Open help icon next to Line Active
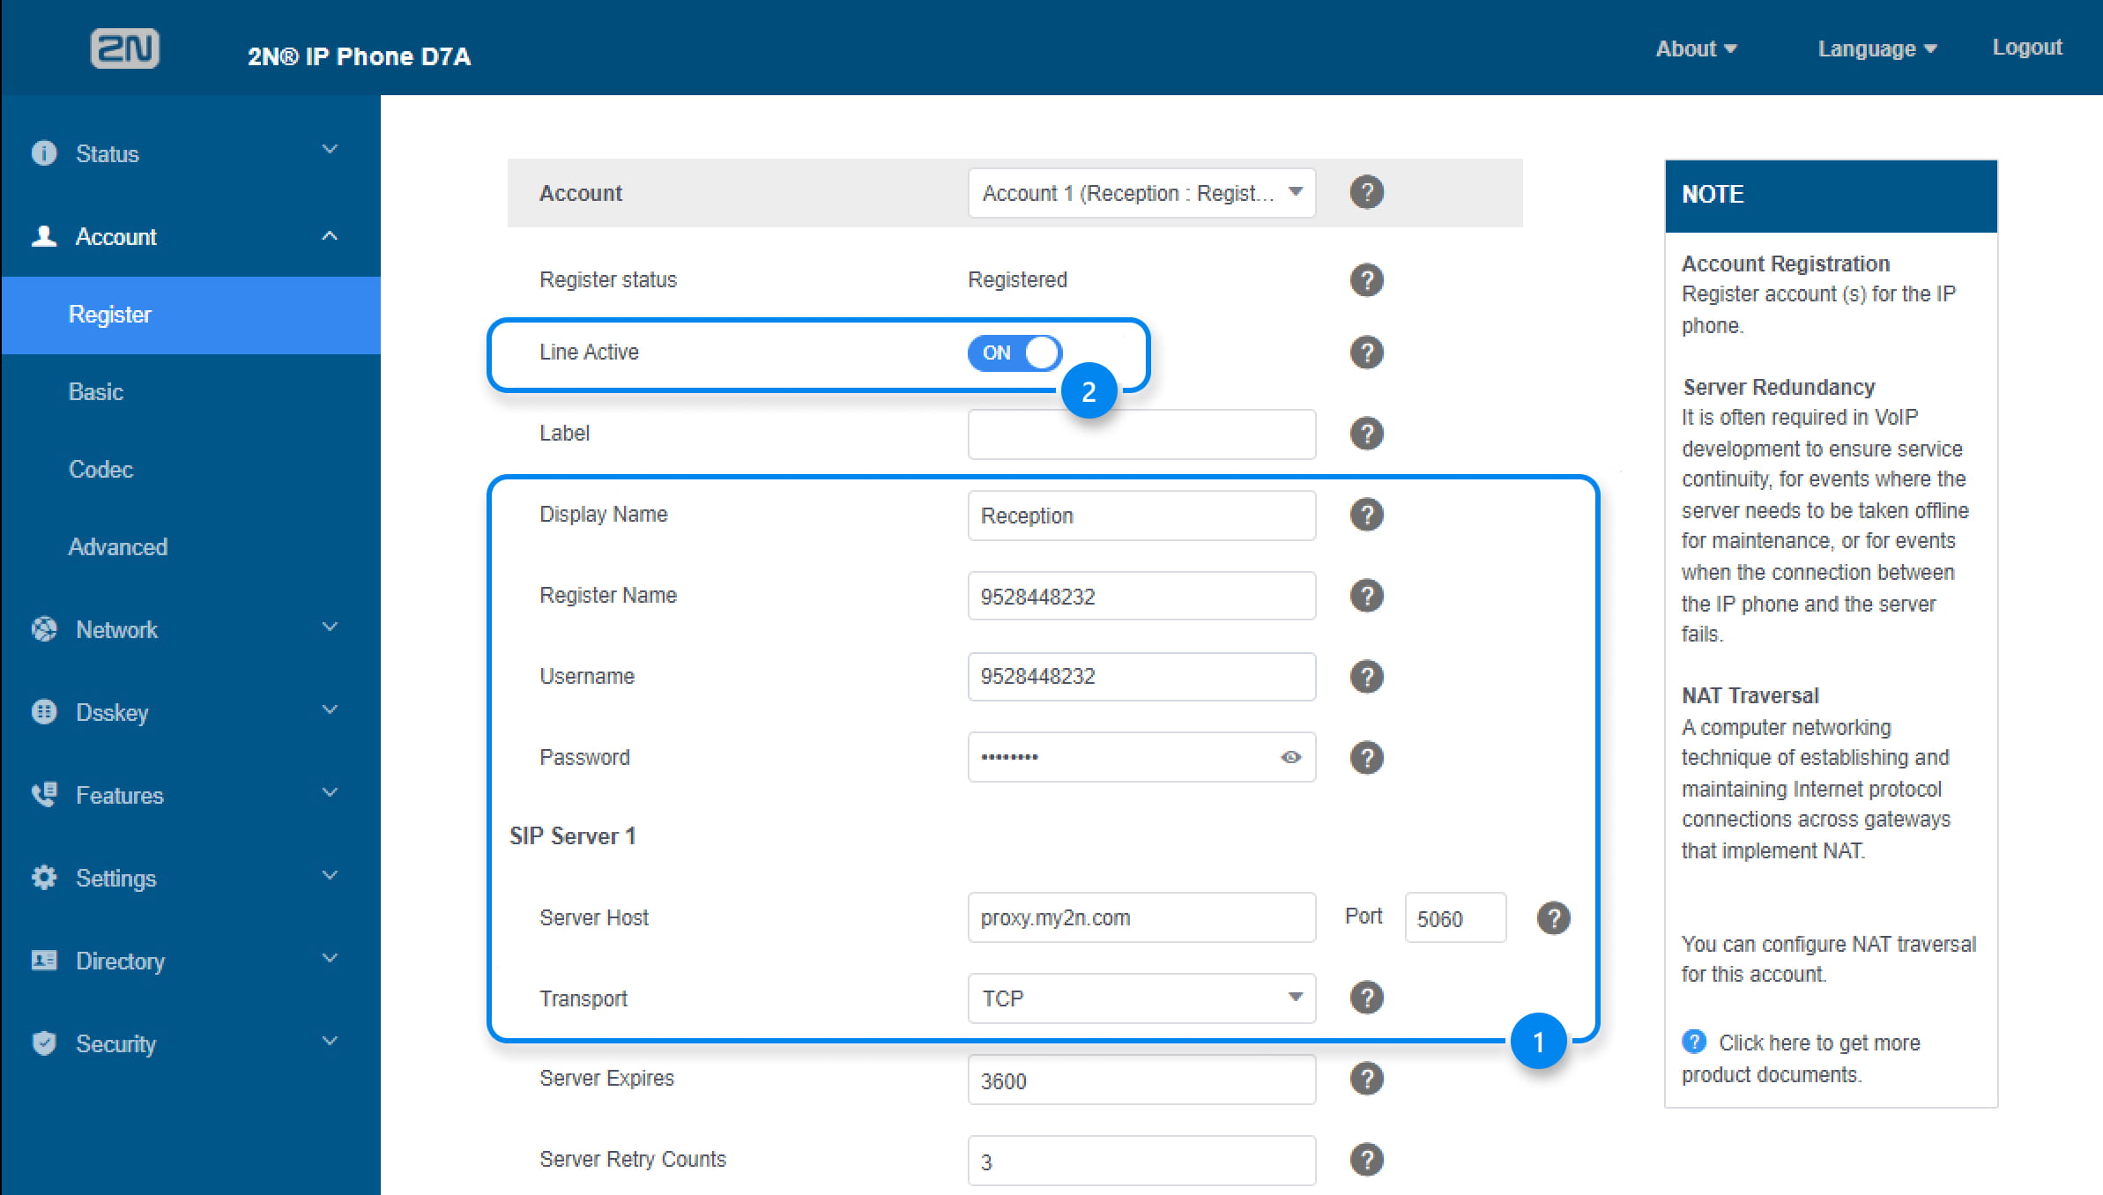Screen dimensions: 2103x1195 (1366, 353)
